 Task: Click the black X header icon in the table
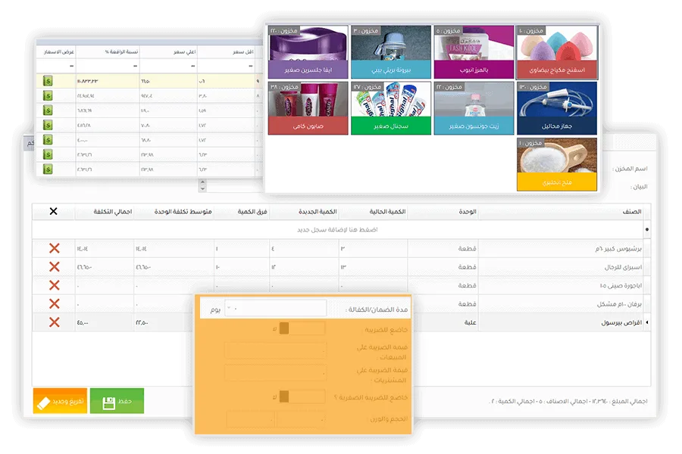(53, 211)
